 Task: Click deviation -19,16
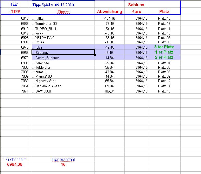point(109,48)
